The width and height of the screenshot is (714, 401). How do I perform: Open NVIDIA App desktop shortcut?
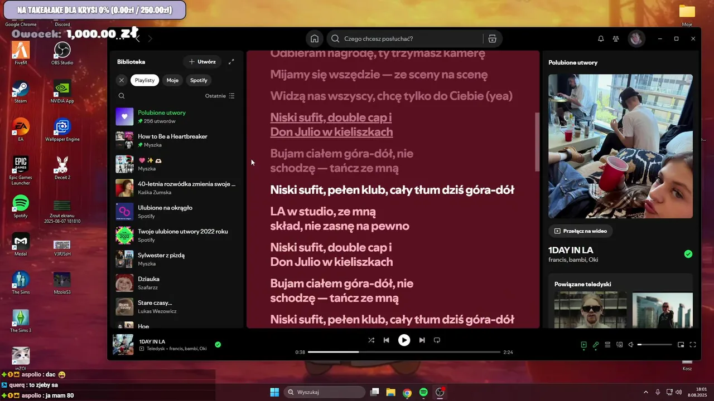click(x=62, y=92)
